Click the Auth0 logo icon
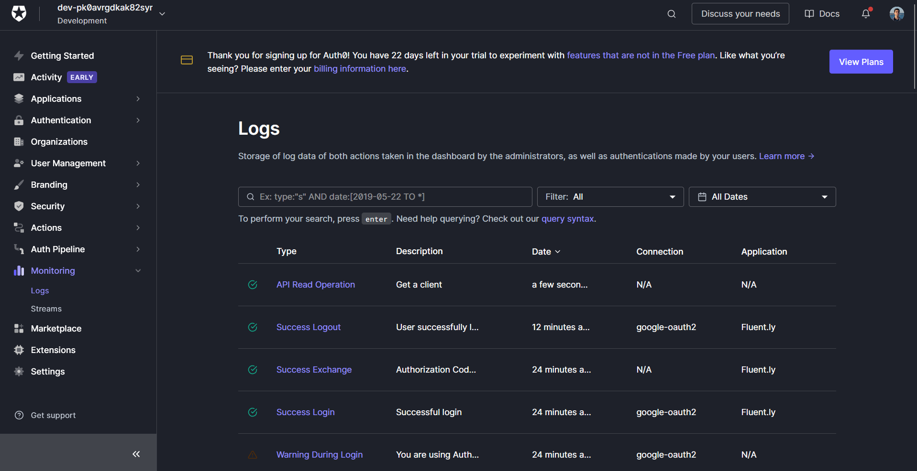 pos(19,13)
